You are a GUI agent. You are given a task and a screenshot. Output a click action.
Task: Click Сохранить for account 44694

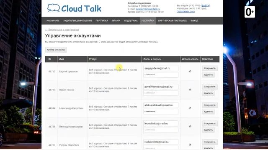coord(210,105)
